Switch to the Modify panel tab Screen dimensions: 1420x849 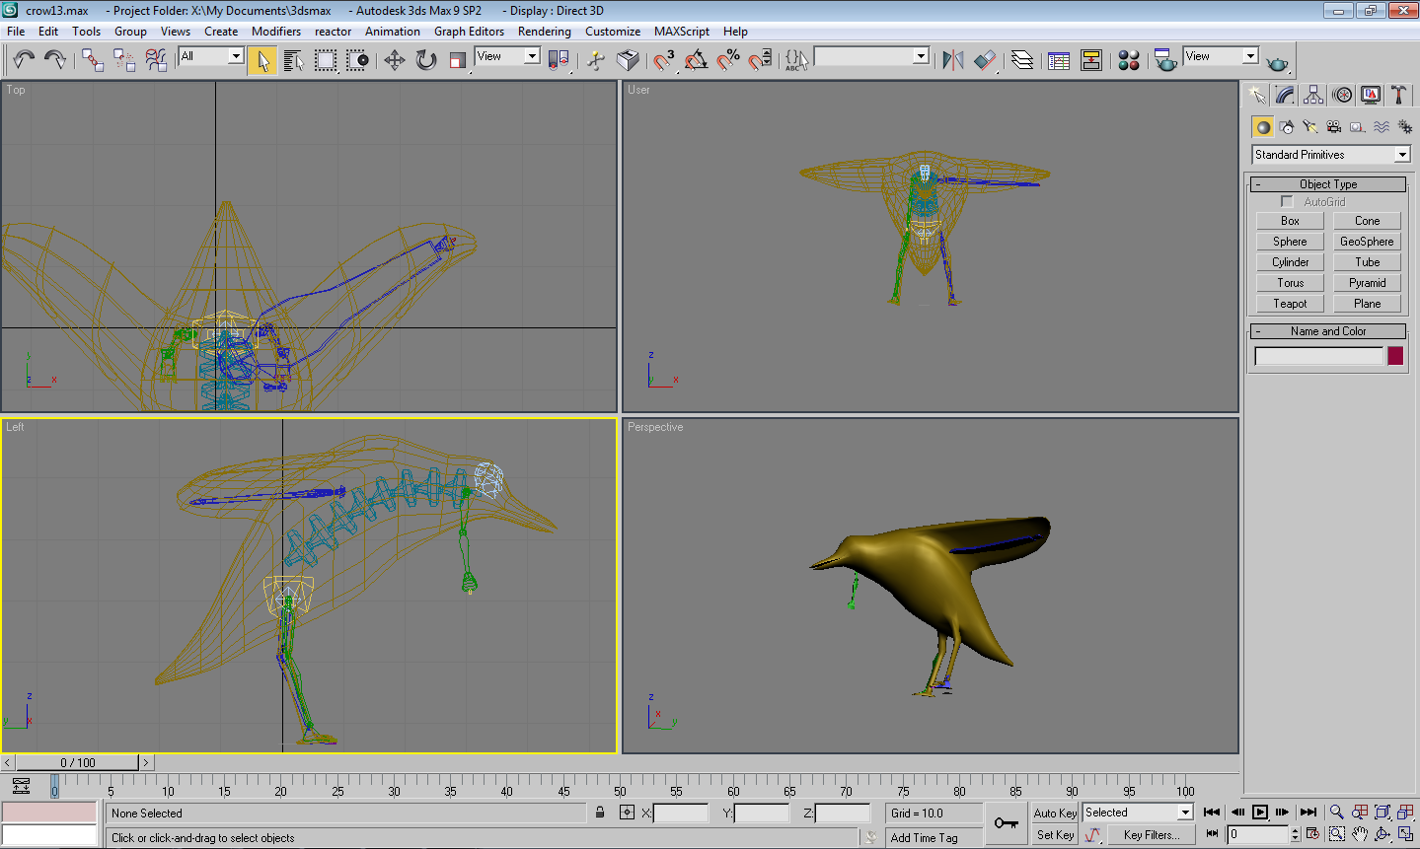click(1285, 95)
